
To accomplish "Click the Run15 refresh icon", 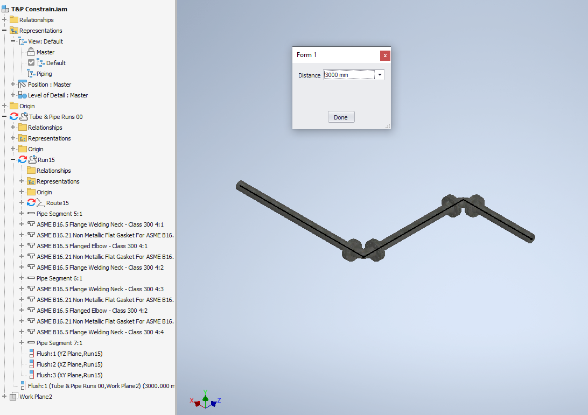I will [22, 159].
